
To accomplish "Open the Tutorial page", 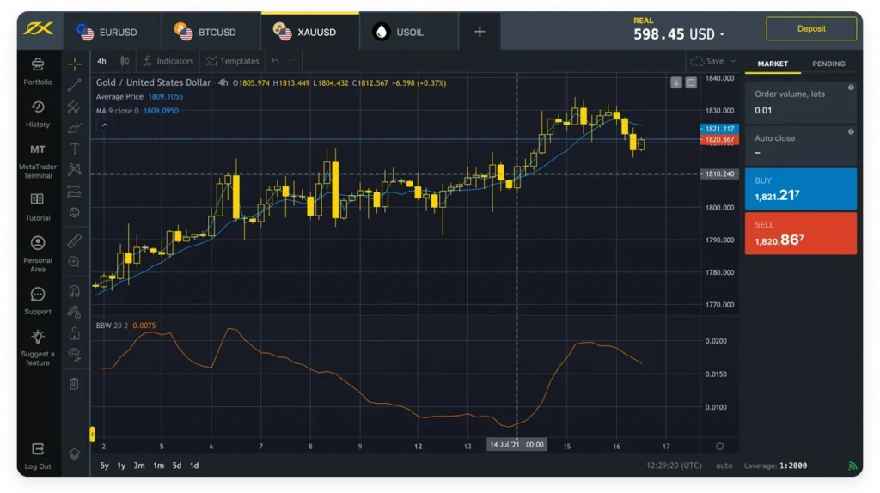I will pos(38,207).
